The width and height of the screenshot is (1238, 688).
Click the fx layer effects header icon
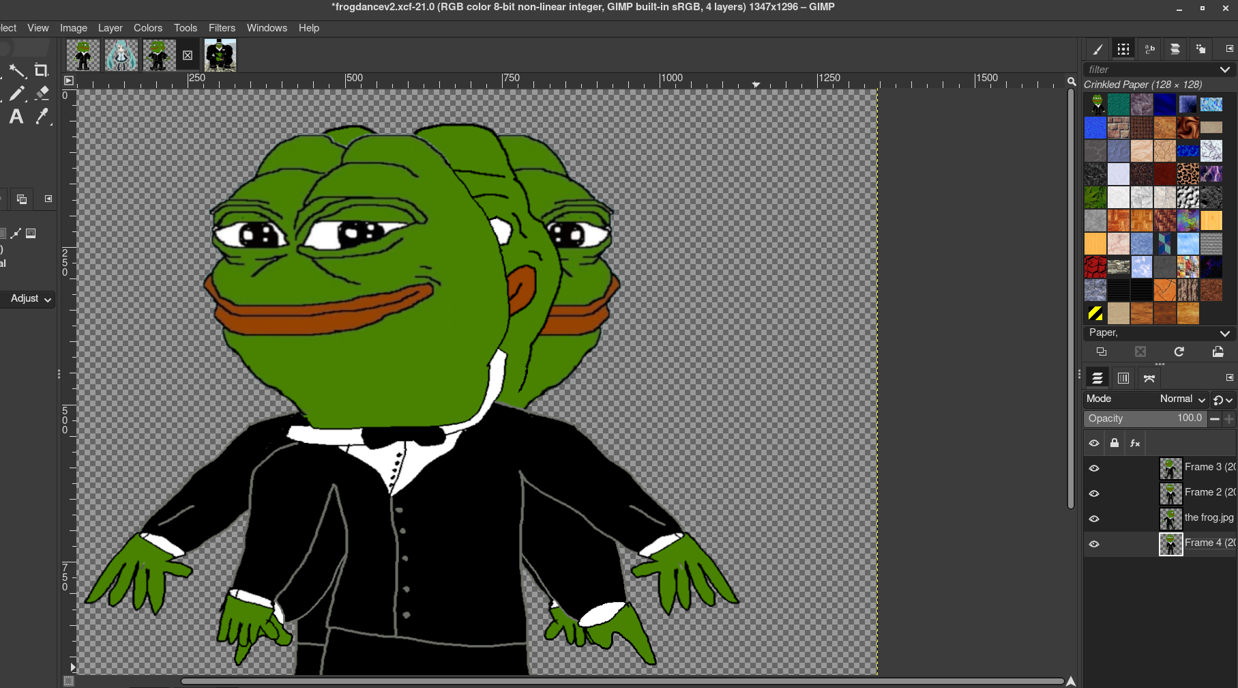[1135, 443]
